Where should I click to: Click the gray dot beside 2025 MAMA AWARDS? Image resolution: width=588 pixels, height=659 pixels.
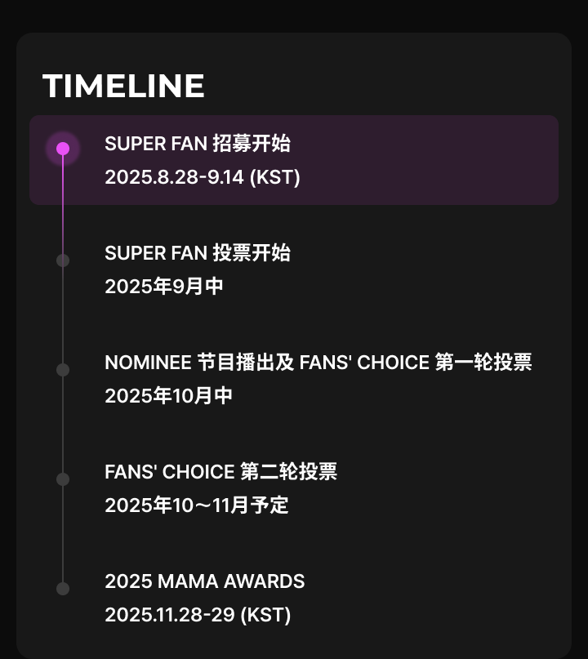click(63, 589)
